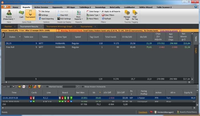Open Filter for Tag

coord(135,15)
